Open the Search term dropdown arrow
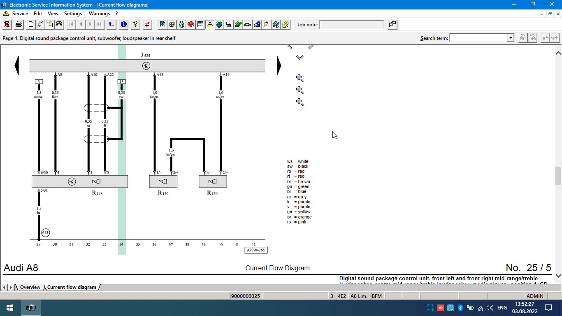Screen dimensions: 562x316 [511, 38]
